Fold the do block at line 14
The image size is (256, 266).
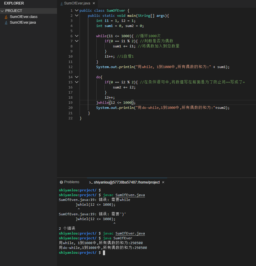[77, 77]
